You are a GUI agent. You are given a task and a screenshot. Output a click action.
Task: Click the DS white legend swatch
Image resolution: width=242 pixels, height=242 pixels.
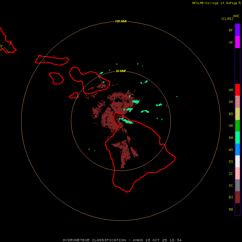click(237, 161)
